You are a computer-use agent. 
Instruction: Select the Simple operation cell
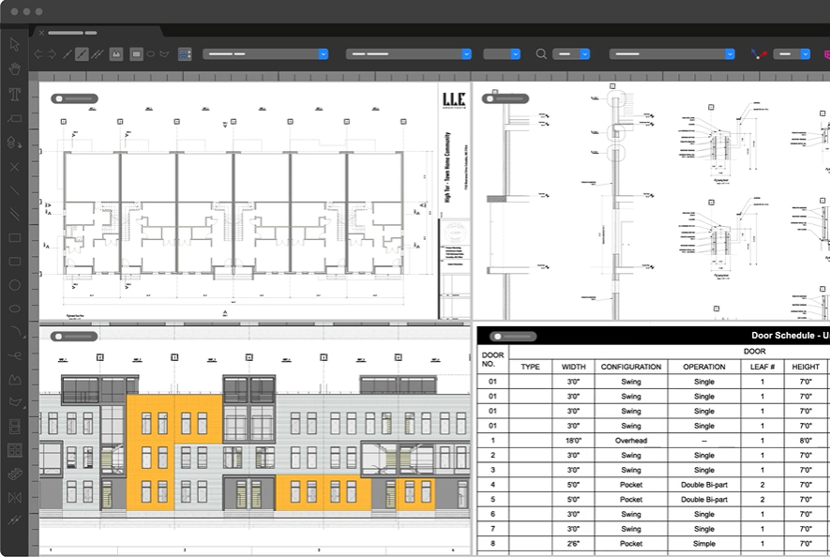(704, 543)
